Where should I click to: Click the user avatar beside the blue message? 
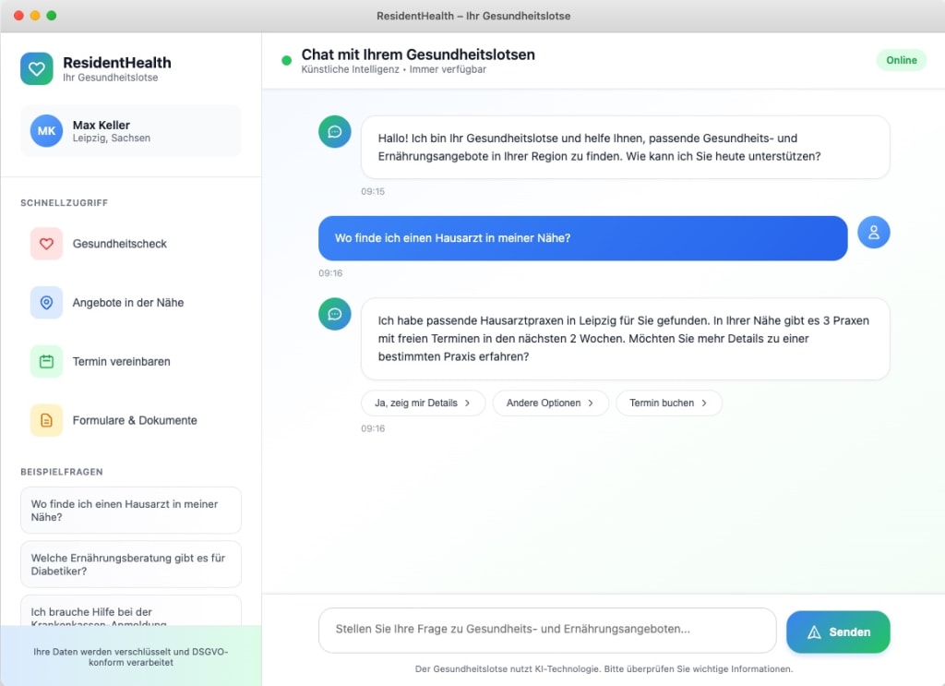coord(873,232)
